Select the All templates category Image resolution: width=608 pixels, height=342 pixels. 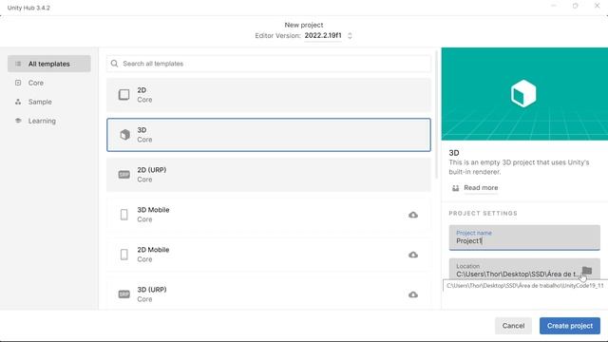coord(48,64)
